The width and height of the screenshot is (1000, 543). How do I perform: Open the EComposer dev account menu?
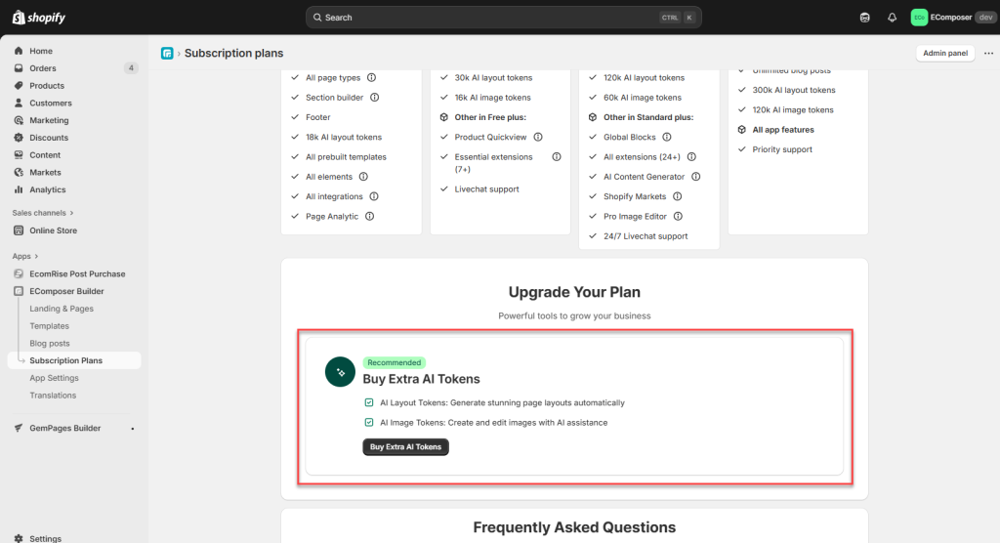tap(952, 18)
